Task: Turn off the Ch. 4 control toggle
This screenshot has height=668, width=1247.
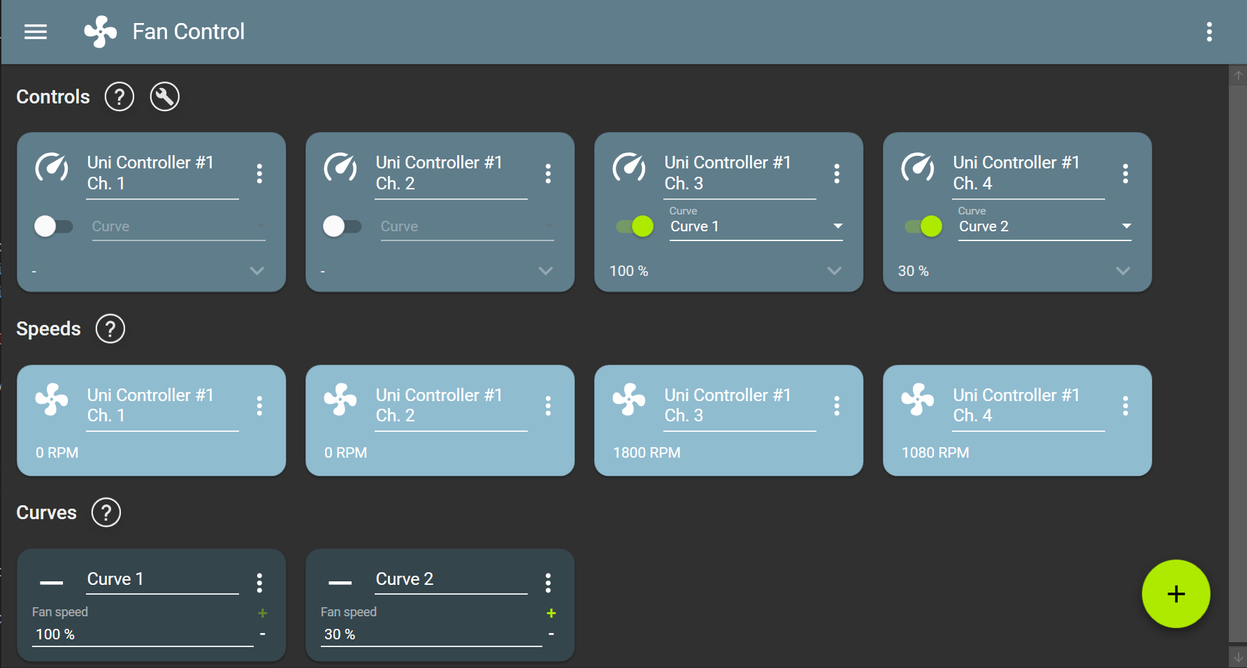Action: click(x=923, y=226)
